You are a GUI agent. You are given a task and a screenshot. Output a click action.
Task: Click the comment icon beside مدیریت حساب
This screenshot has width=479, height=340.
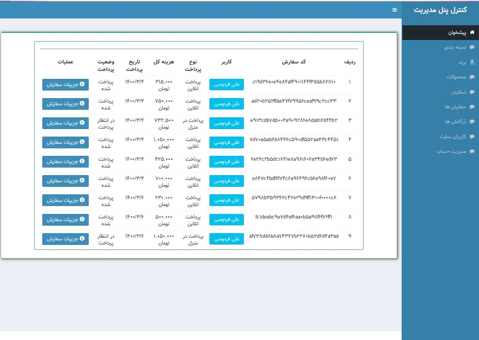coord(472,151)
